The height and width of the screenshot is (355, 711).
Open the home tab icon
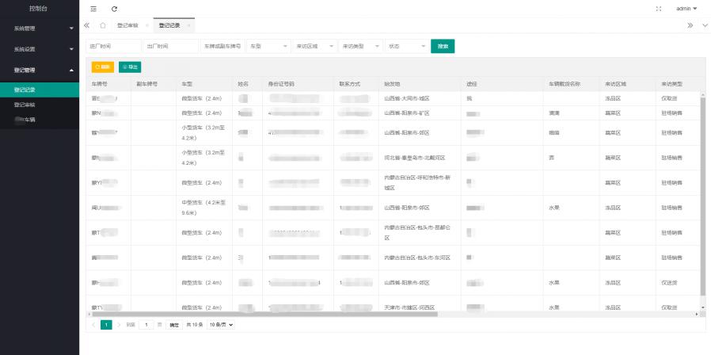click(103, 25)
